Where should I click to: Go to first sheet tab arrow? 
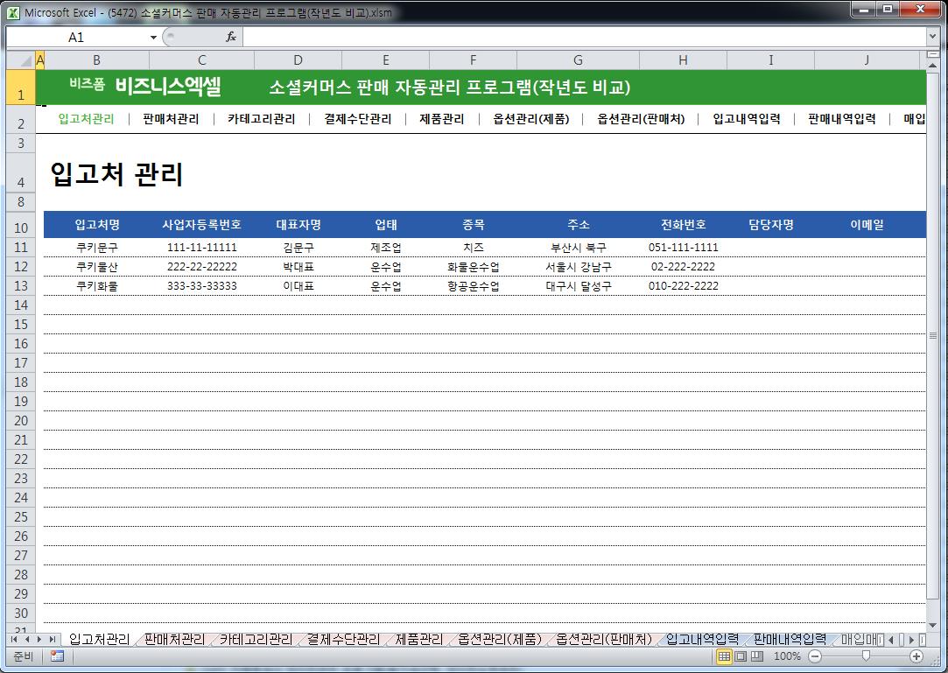pyautogui.click(x=15, y=639)
